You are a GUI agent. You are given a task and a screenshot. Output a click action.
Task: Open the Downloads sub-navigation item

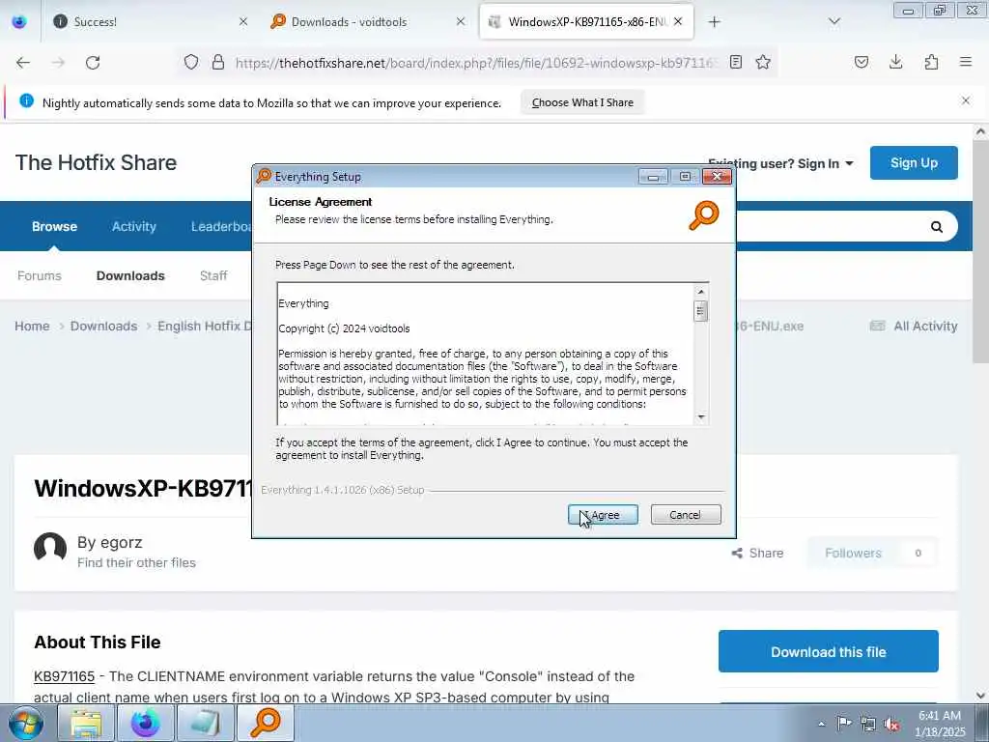(130, 275)
